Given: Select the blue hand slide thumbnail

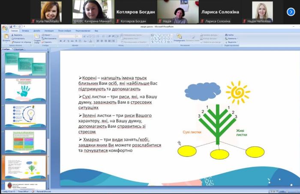Looking at the screenshot, I should [x=25, y=90].
